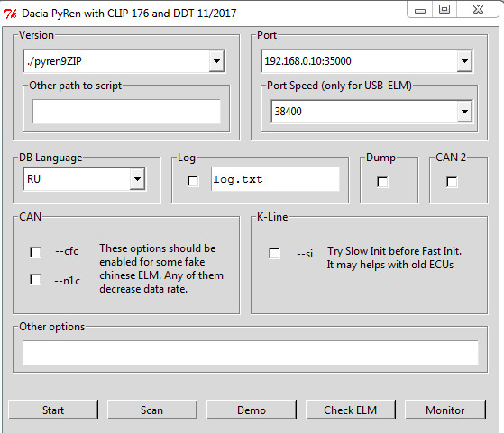Toggle the --n1c CAN option
The height and width of the screenshot is (433, 504).
coord(35,279)
